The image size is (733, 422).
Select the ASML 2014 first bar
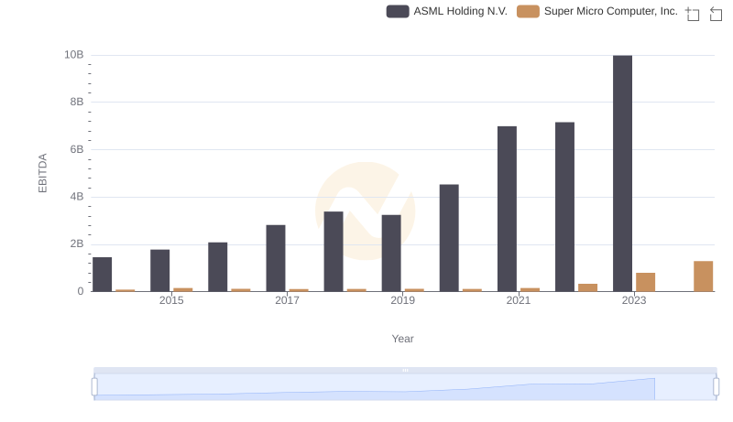pyautogui.click(x=102, y=275)
